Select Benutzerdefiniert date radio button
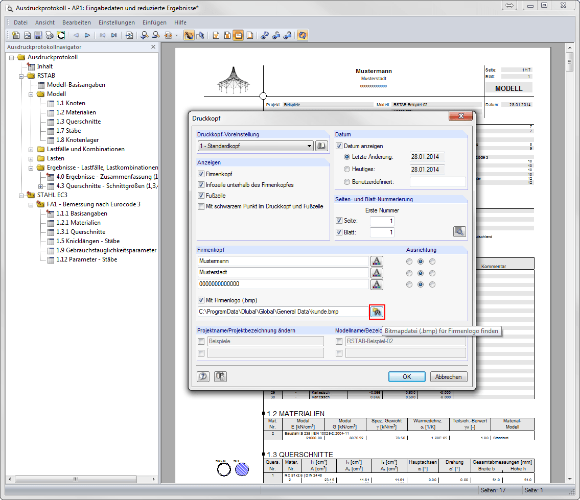Screen dimensions: 580x500 [x=347, y=182]
